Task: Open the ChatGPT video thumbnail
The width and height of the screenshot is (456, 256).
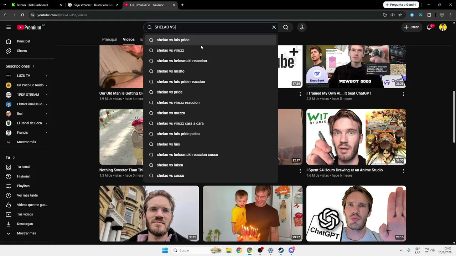Action: coord(356,214)
